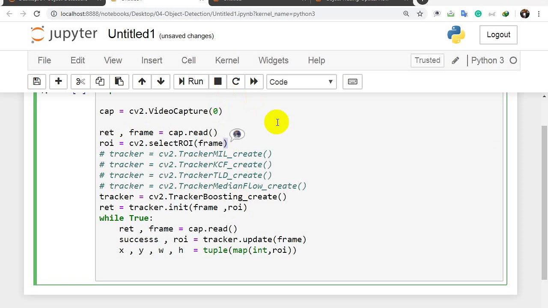Click the while True: line
The image size is (548, 308).
[x=126, y=218]
